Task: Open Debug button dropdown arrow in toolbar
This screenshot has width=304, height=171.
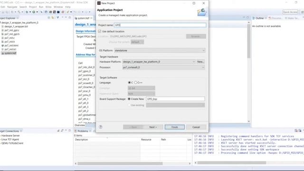Action: (x=30, y=12)
